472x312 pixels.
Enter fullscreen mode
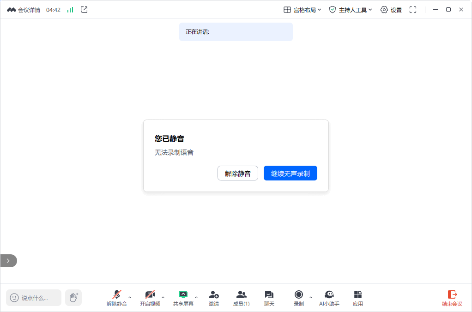tap(413, 10)
